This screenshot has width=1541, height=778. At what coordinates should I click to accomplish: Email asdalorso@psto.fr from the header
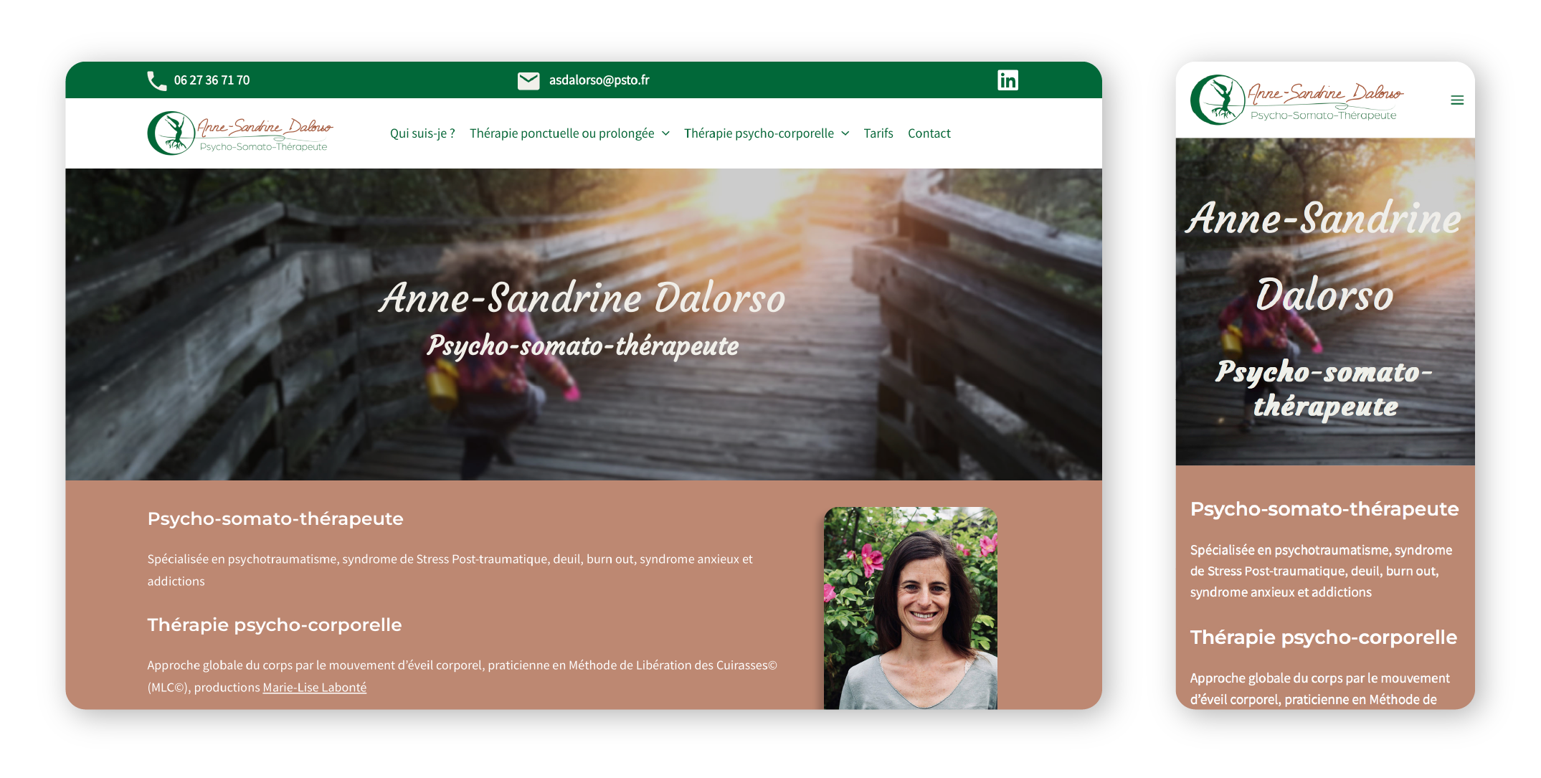599,80
